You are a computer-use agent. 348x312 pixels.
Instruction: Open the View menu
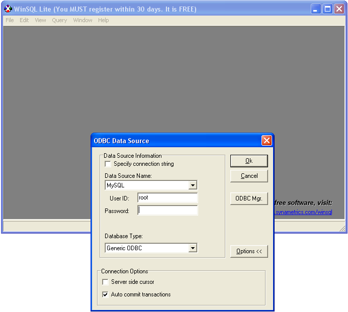pos(40,20)
